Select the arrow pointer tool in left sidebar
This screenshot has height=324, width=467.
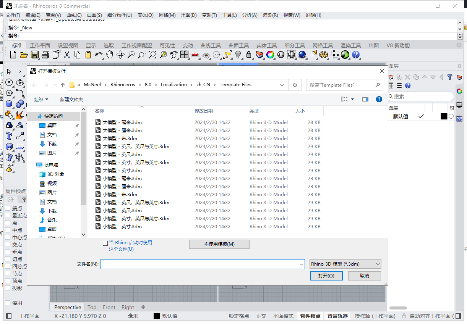pos(9,72)
